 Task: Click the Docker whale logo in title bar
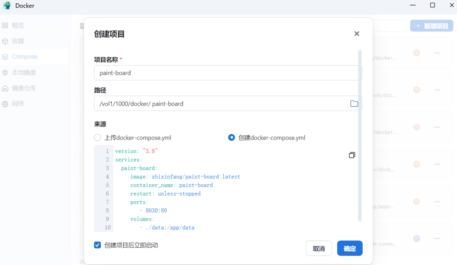pyautogui.click(x=7, y=5)
